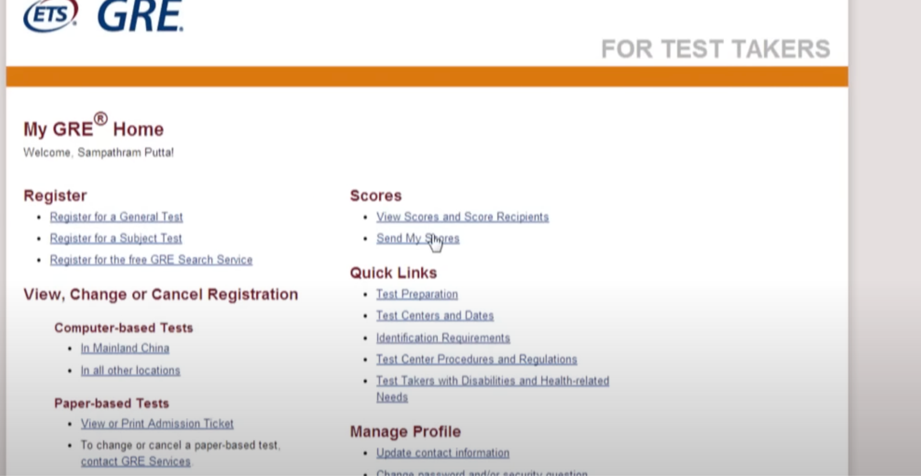This screenshot has width=921, height=476.
Task: Open Register for a Subject Test link
Action: pos(116,238)
